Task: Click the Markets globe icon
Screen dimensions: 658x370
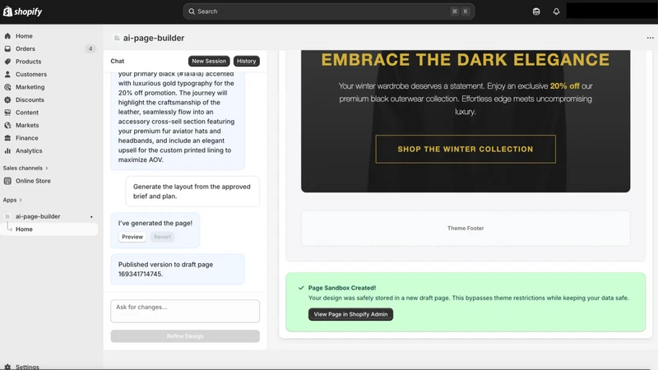Action: pos(7,125)
